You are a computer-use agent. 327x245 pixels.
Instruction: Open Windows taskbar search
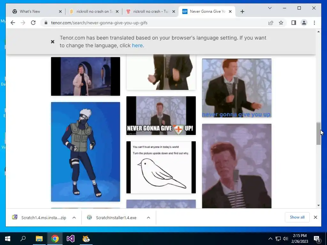23,239
